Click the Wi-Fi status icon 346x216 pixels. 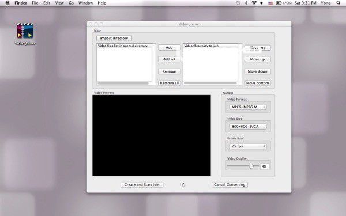[254, 3]
